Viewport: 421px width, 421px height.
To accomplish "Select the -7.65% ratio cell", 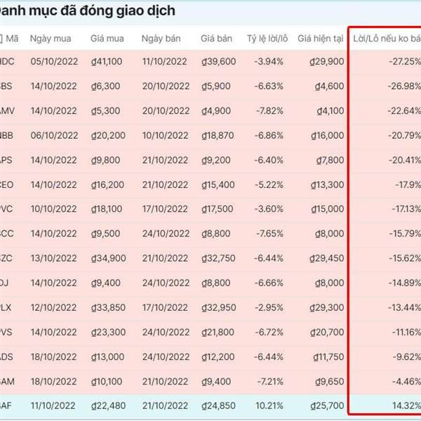I will [269, 234].
